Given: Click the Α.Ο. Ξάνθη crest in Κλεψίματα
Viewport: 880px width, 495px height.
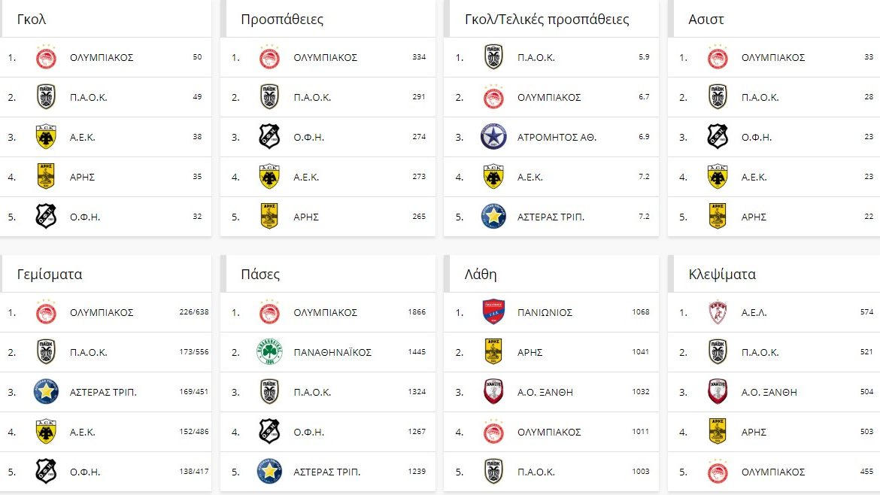Looking at the screenshot, I should click(718, 392).
